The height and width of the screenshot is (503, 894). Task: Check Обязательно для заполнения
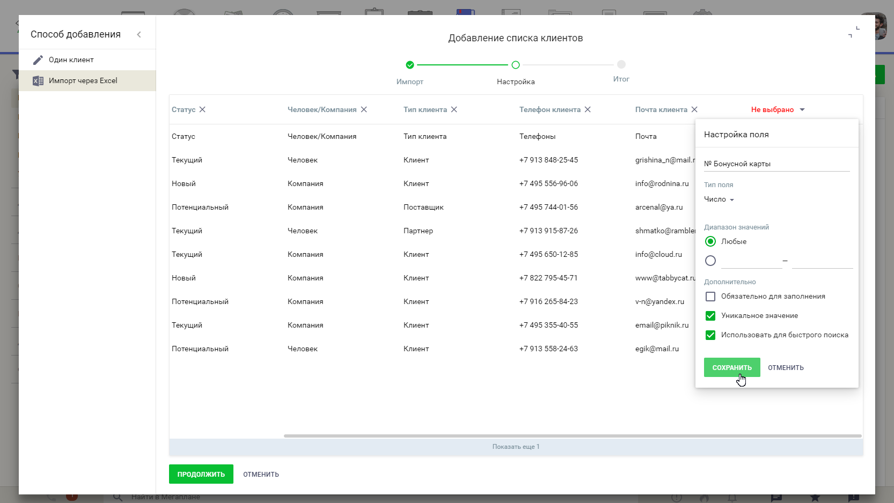tap(710, 297)
